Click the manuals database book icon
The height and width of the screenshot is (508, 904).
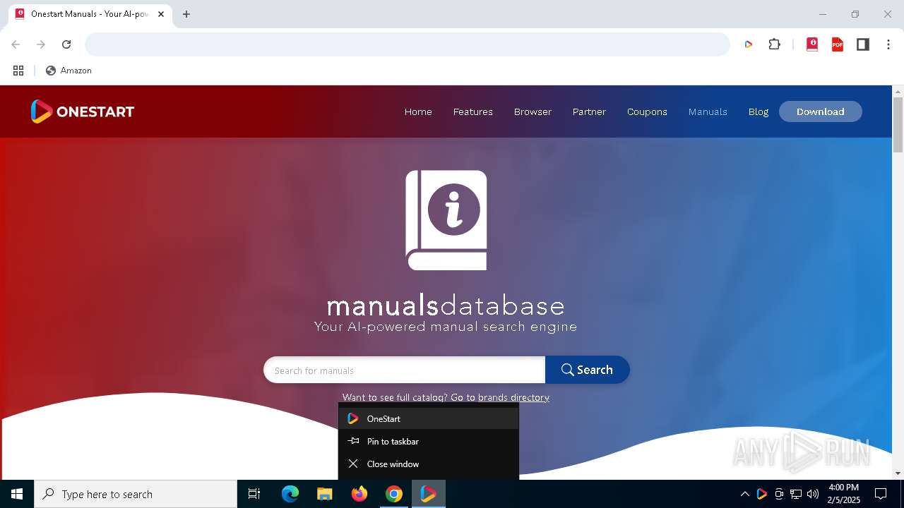[446, 220]
